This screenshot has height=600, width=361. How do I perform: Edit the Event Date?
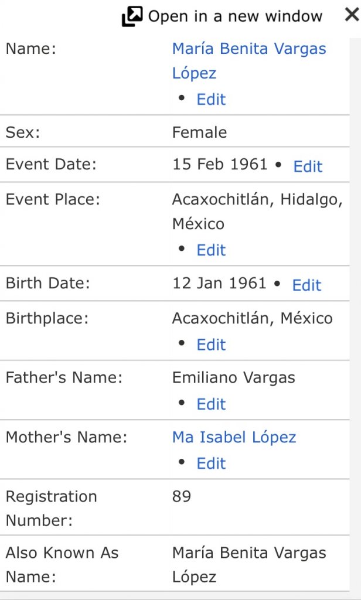tap(308, 167)
